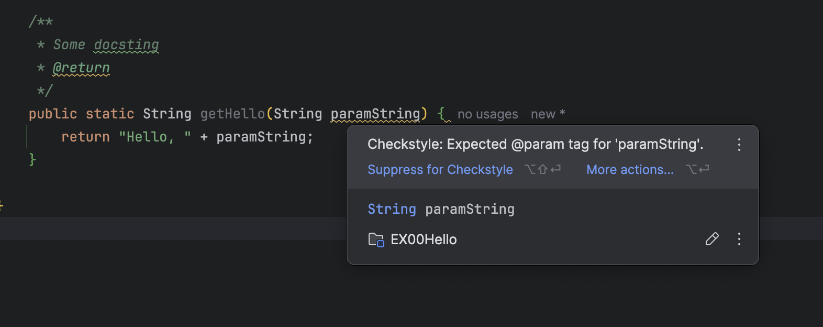Select the EX00Hello module name
Screen dimensions: 823x327
424,240
